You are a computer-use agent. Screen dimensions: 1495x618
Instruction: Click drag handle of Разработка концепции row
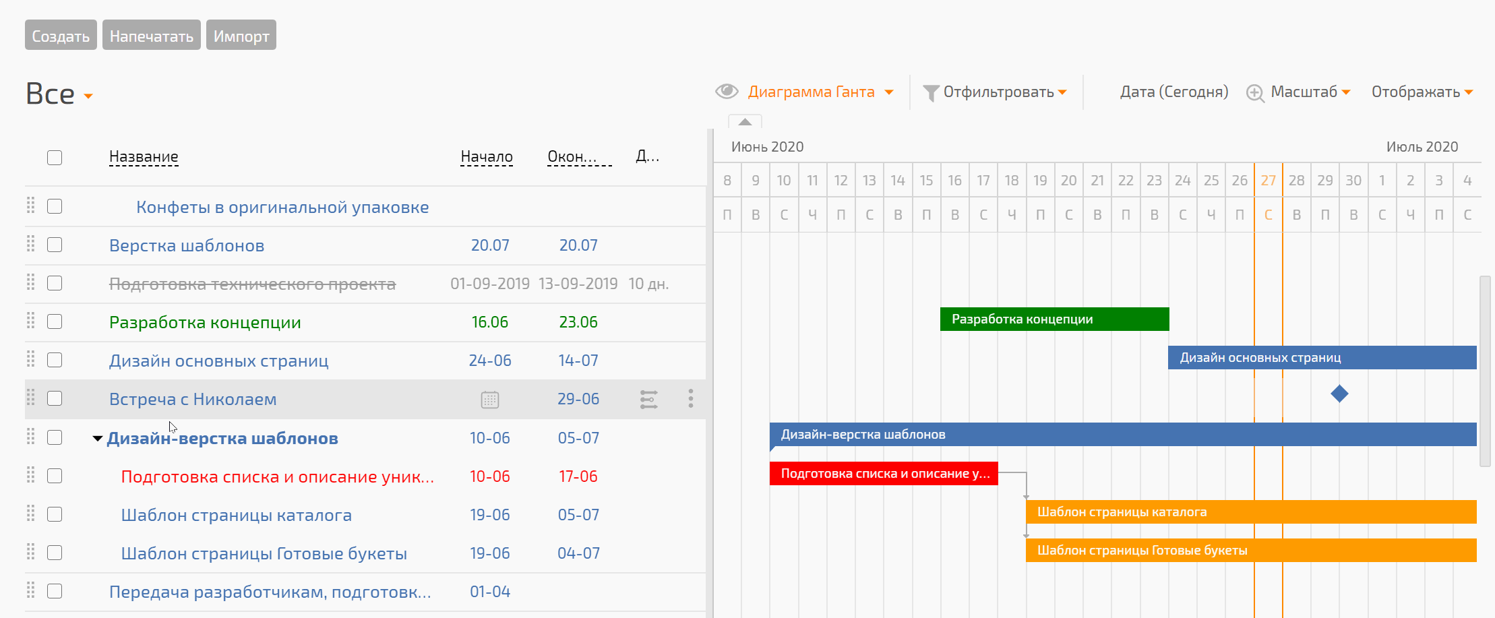coord(30,321)
